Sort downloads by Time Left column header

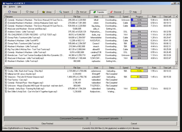pyautogui.click(x=167, y=17)
